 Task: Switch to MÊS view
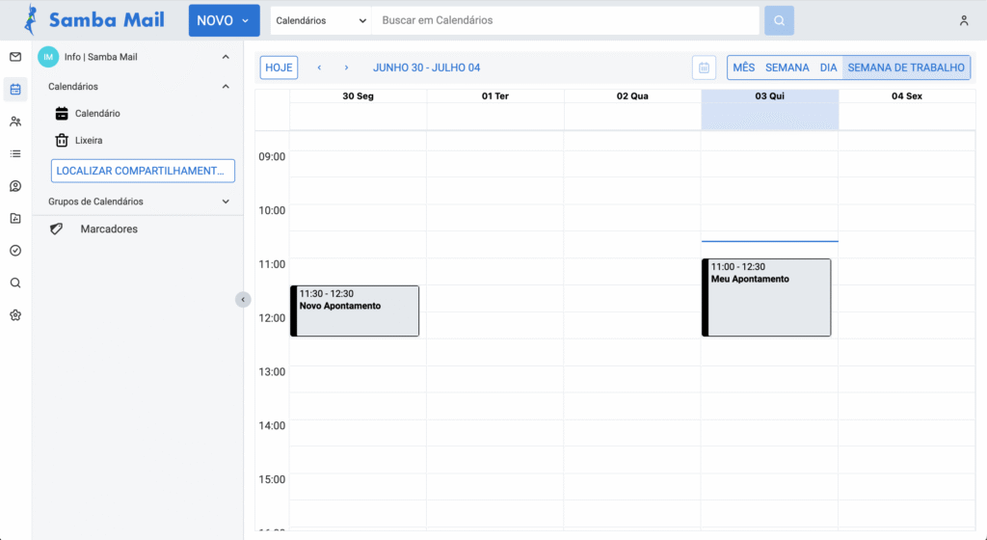[x=743, y=67]
